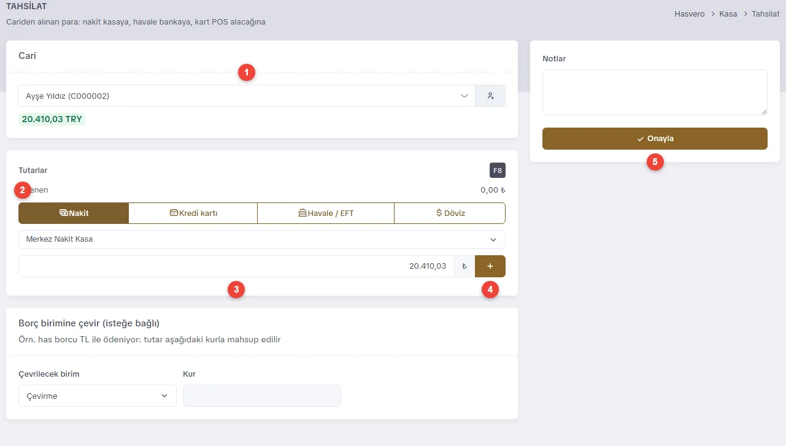Focus the Notlar text area

pos(655,92)
